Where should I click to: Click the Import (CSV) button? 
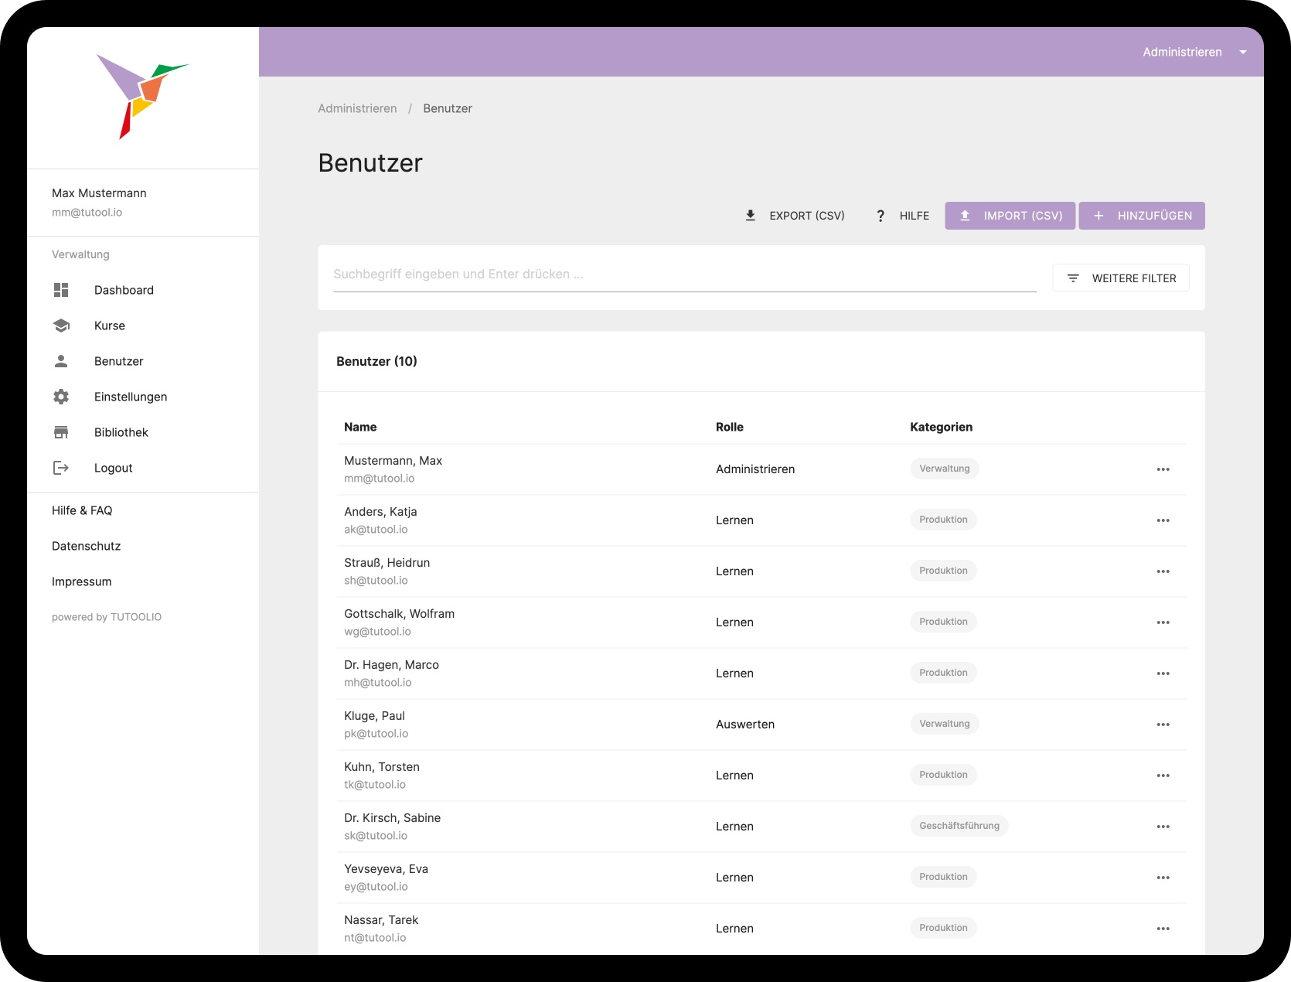coord(1010,216)
